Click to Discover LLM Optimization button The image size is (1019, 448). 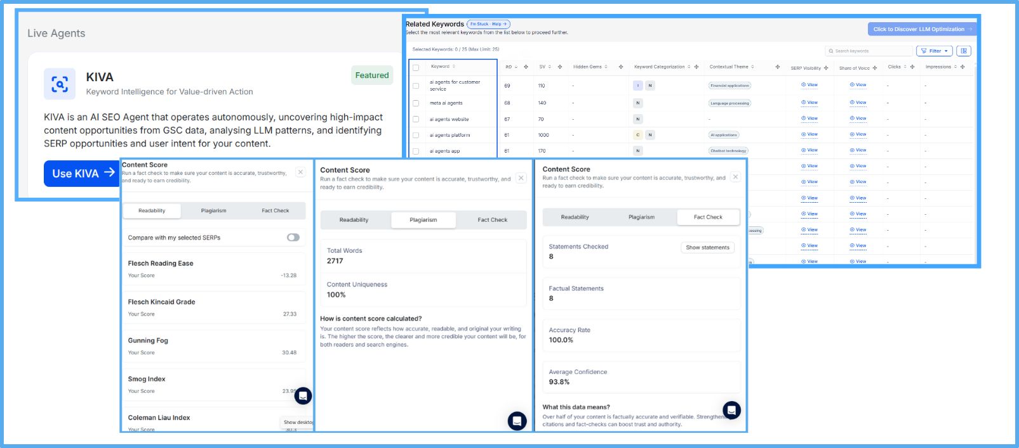[x=922, y=29]
